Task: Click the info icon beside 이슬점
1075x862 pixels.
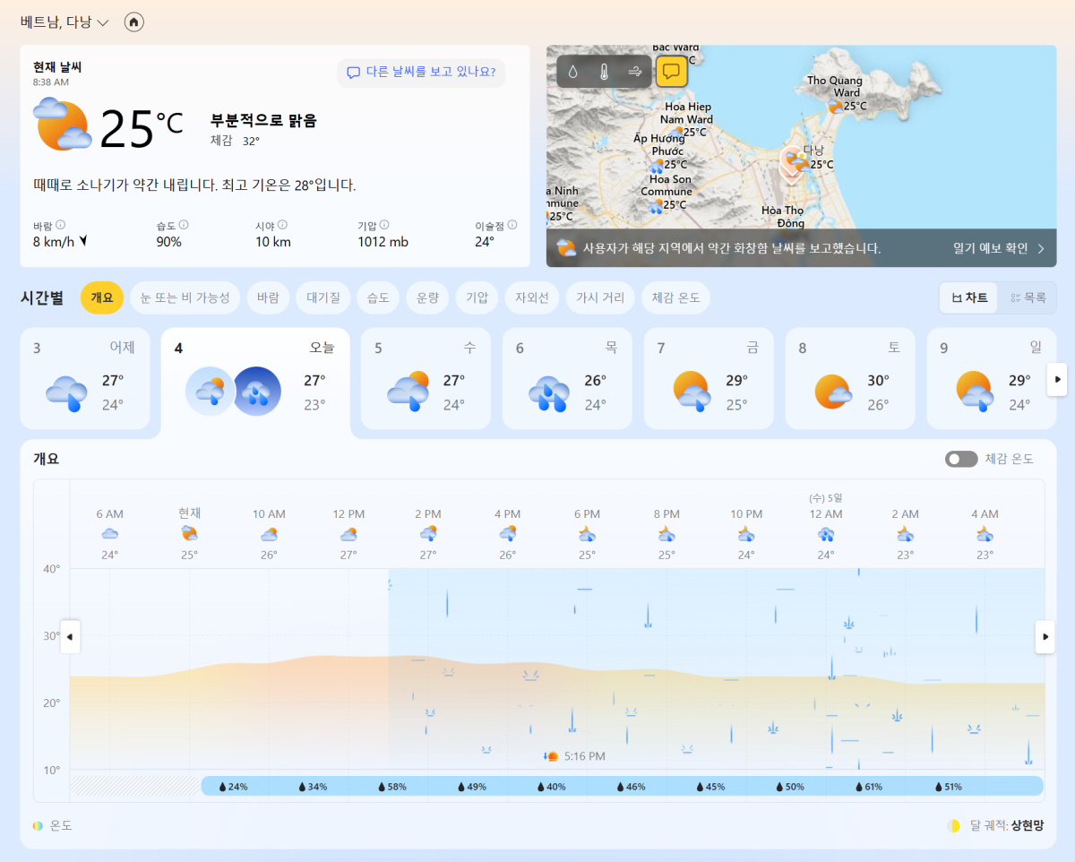Action: 512,226
